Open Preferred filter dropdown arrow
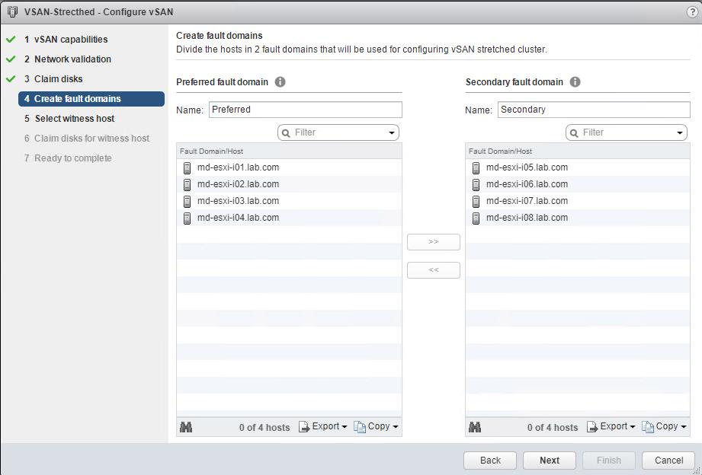 [x=392, y=133]
